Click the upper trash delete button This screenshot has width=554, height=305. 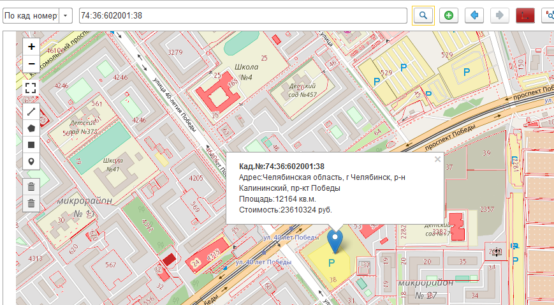coord(31,186)
